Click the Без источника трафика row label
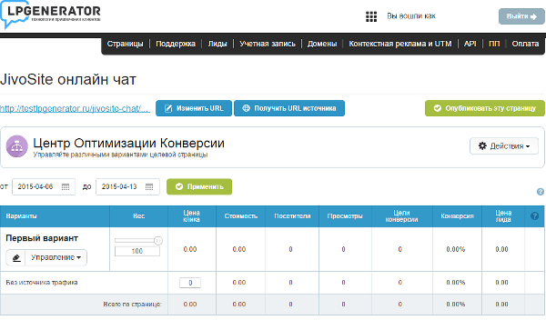 [x=42, y=283]
